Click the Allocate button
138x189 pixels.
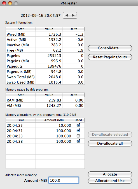click(110, 174)
